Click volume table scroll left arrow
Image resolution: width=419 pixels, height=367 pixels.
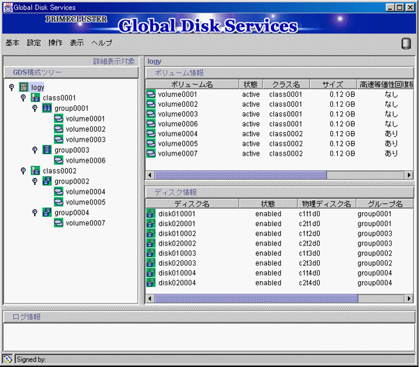[150, 175]
